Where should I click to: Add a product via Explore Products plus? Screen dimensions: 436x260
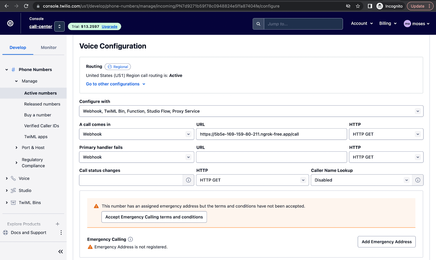(x=57, y=224)
